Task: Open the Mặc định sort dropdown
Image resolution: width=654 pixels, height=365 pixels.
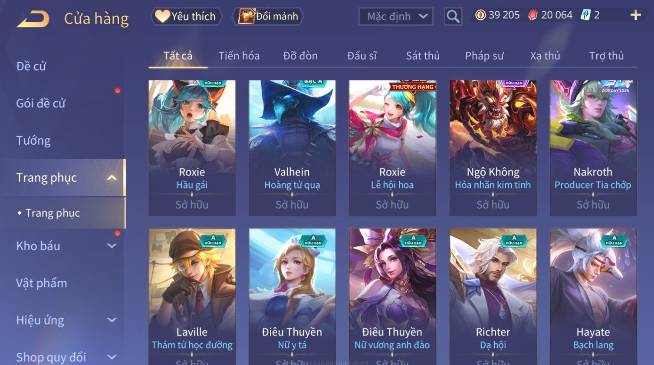Action: [396, 17]
